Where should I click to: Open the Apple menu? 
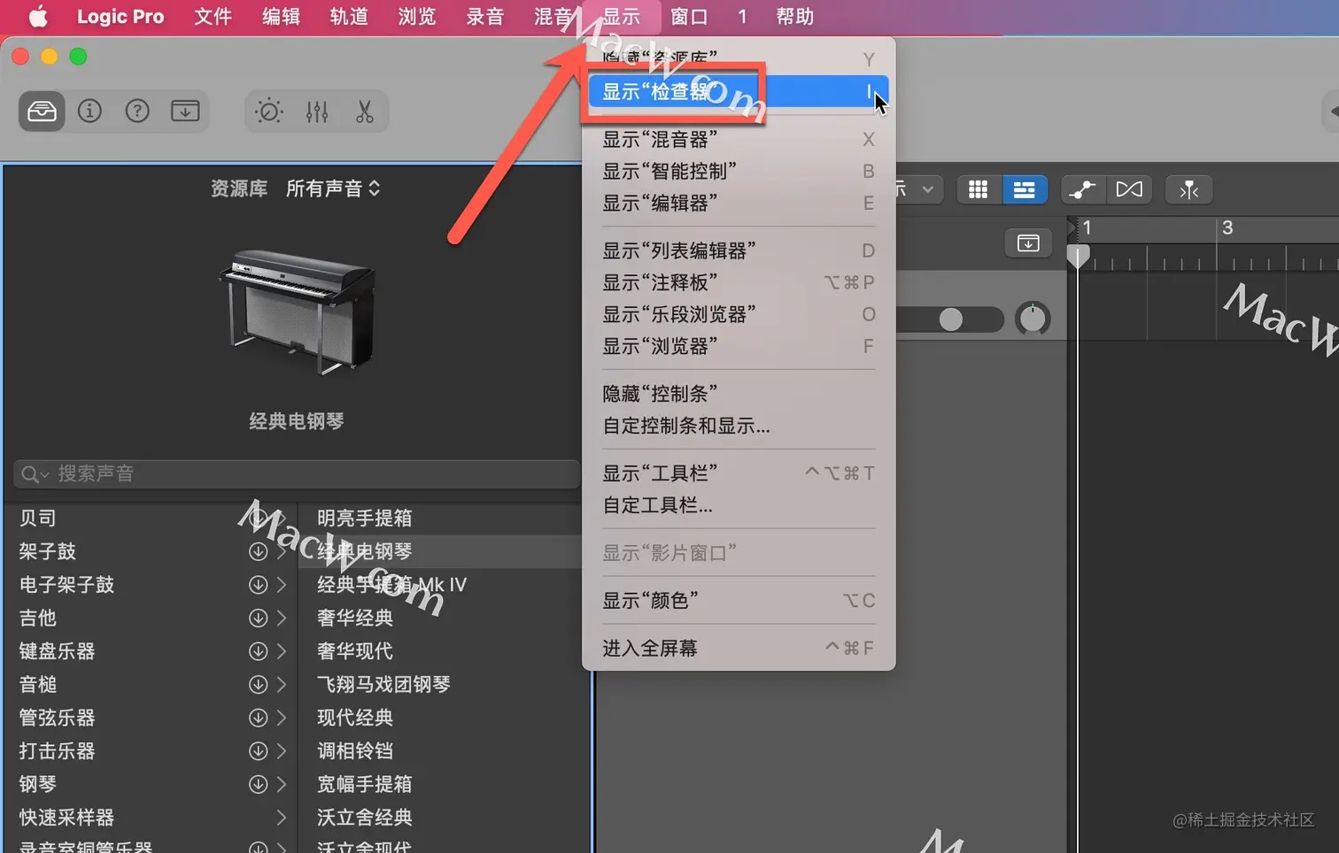[x=38, y=17]
